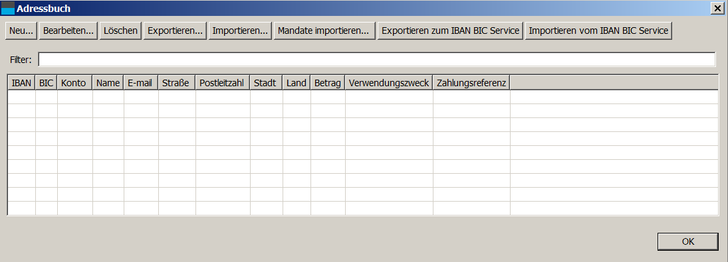Click the Adressbuch window icon
728x262 pixels.
pos(8,8)
